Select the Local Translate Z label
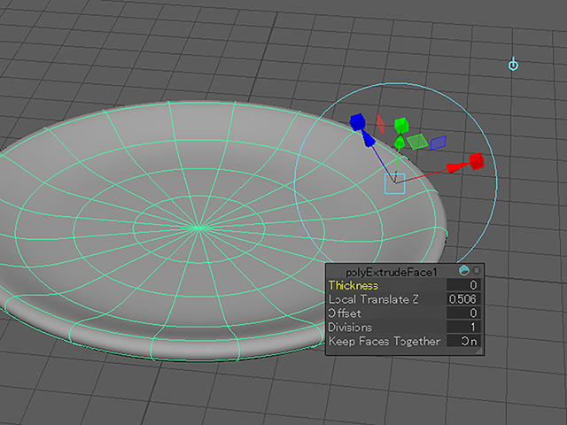 (x=373, y=299)
